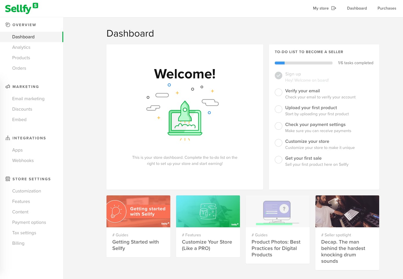403x279 pixels.
Task: Go to Apps integrations
Action: tap(17, 150)
